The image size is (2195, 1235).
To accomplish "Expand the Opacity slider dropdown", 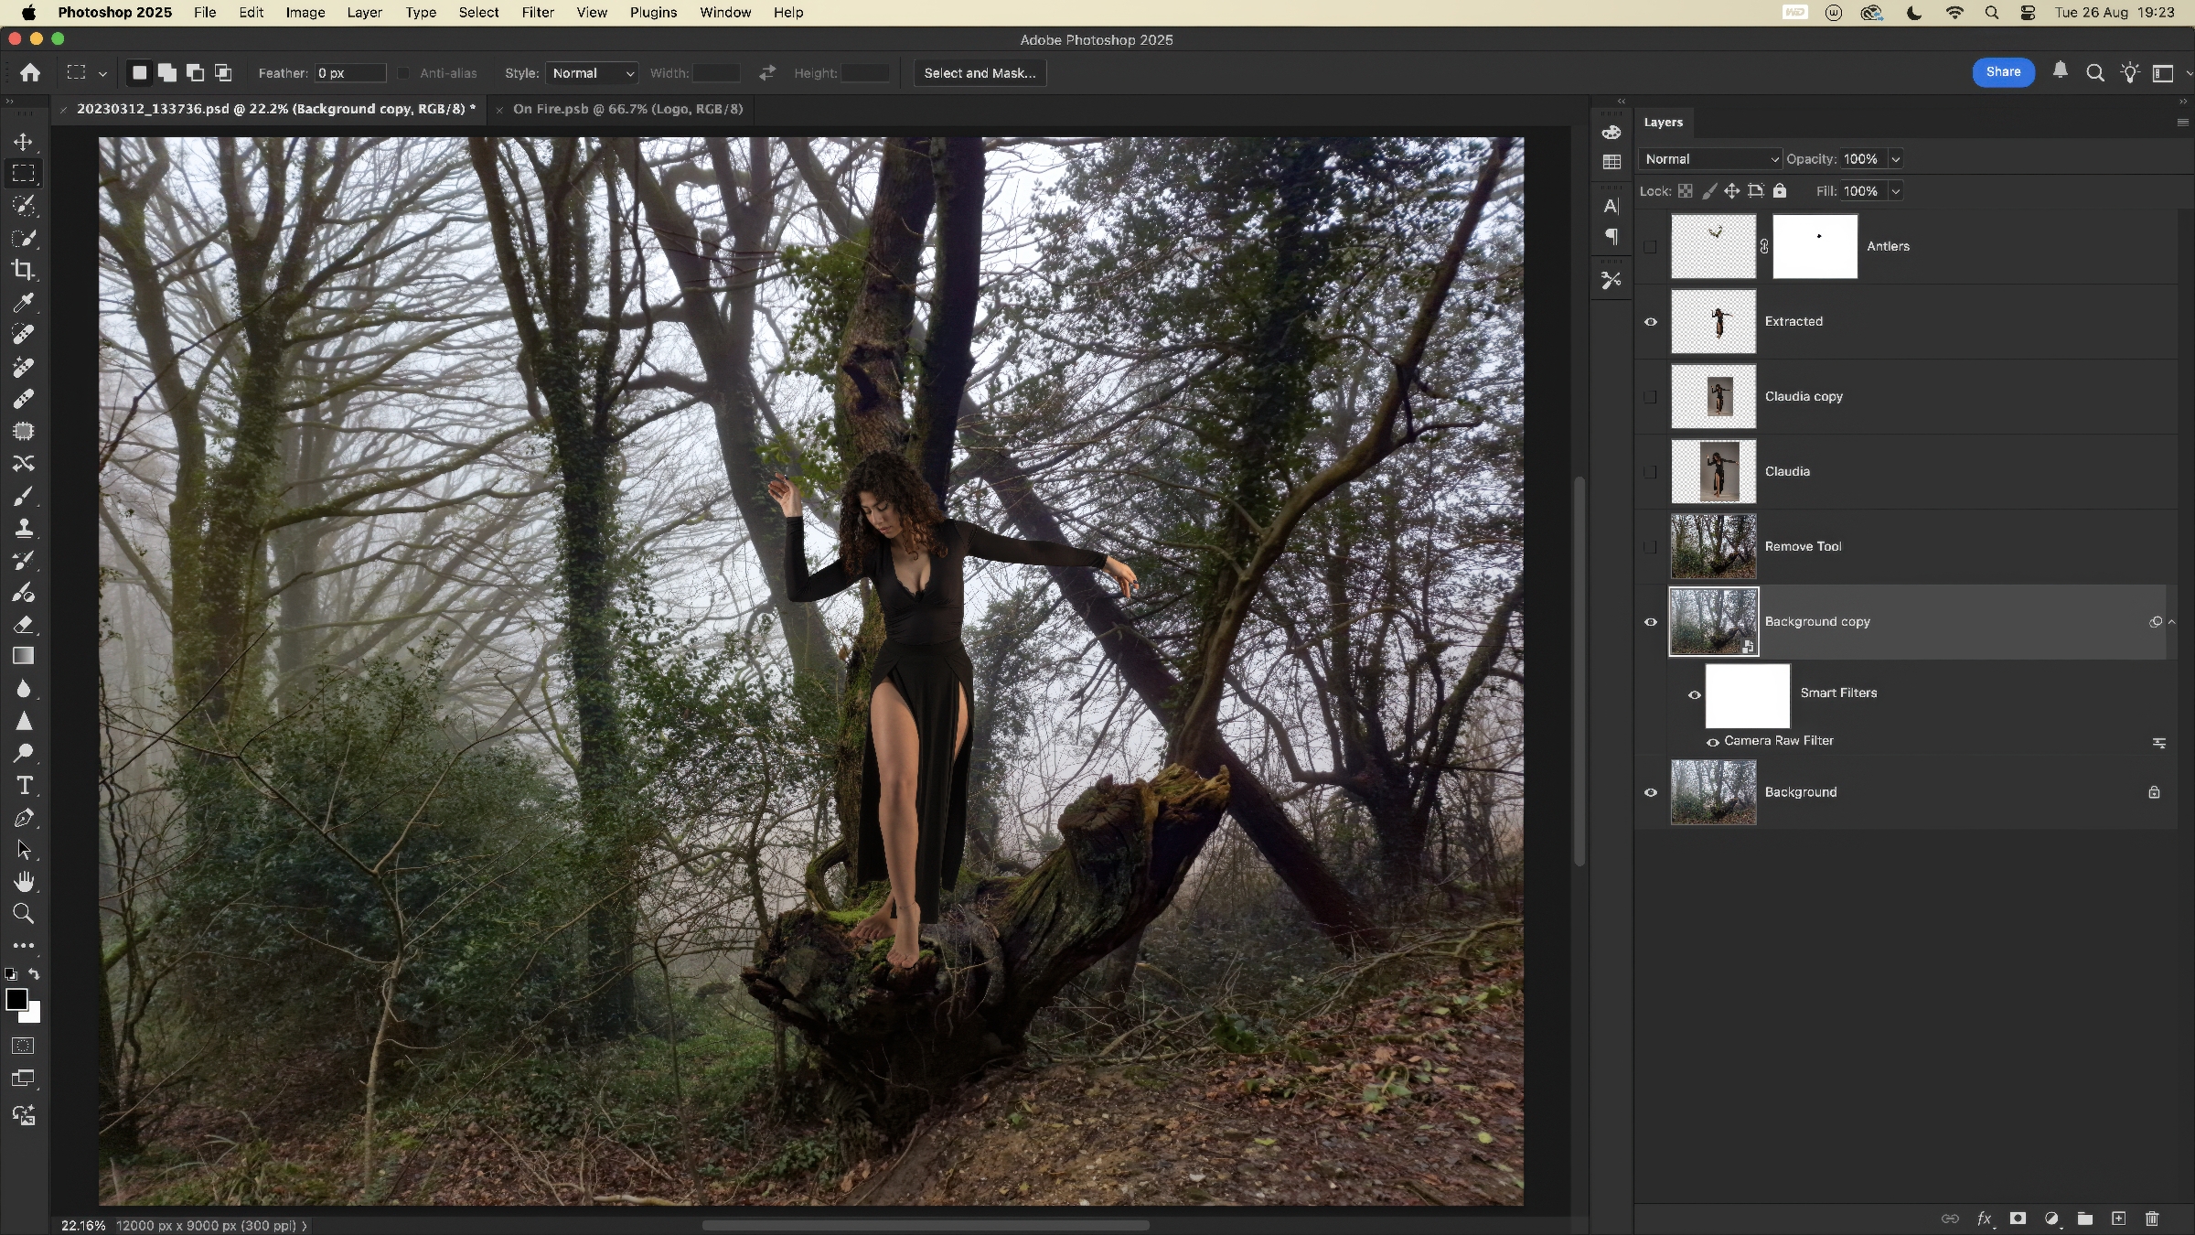I will tap(1896, 159).
